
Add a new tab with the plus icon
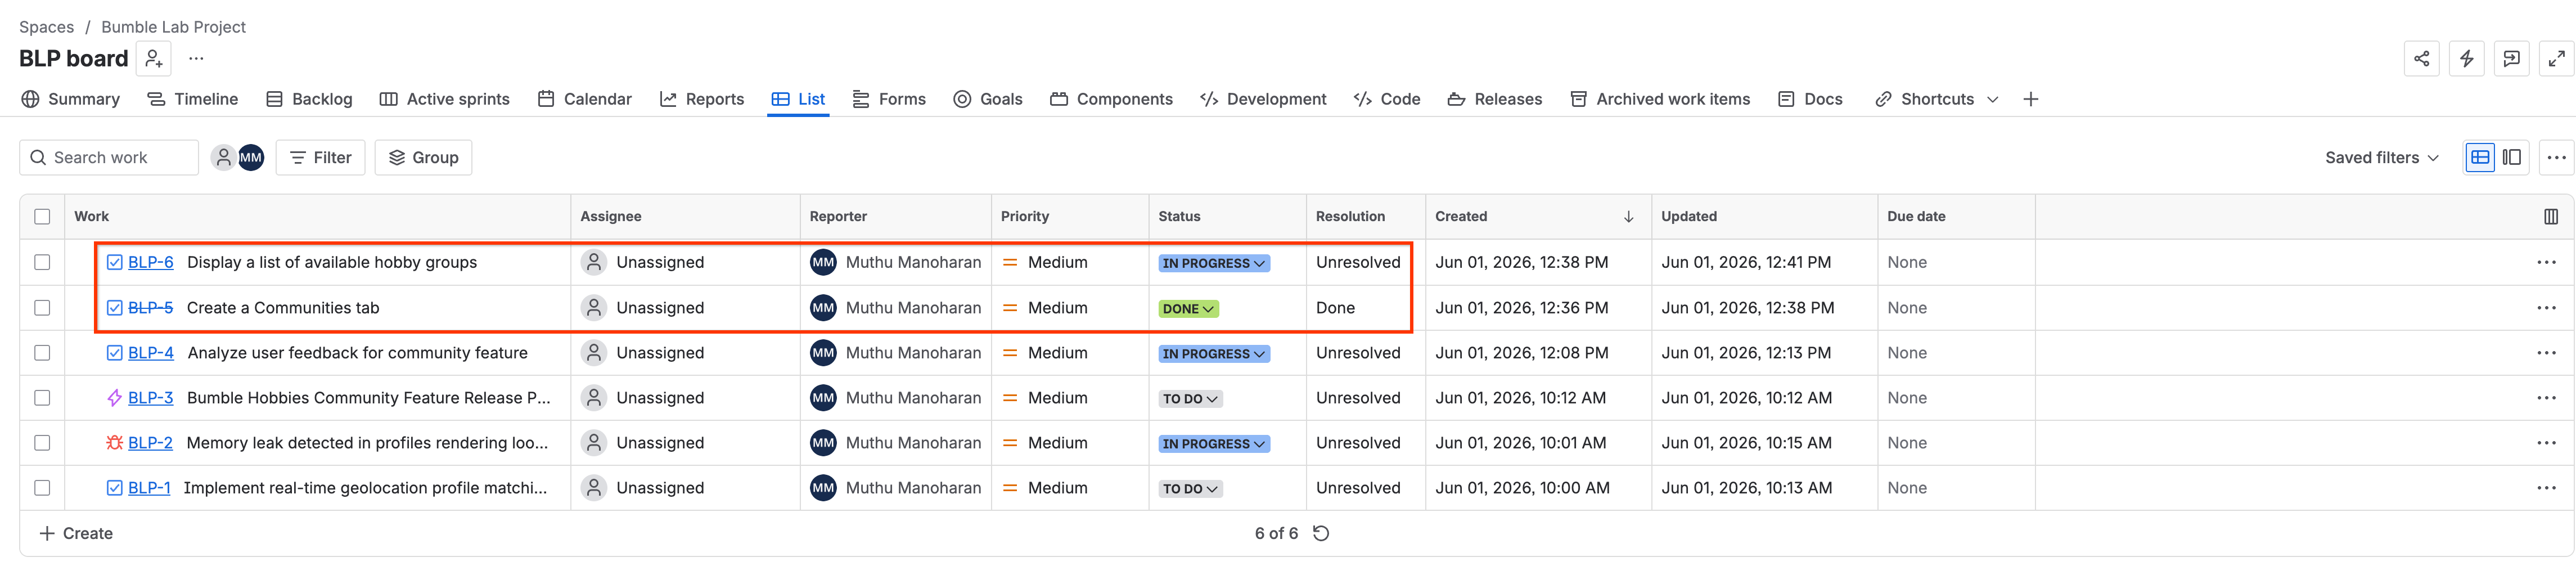(x=2030, y=99)
